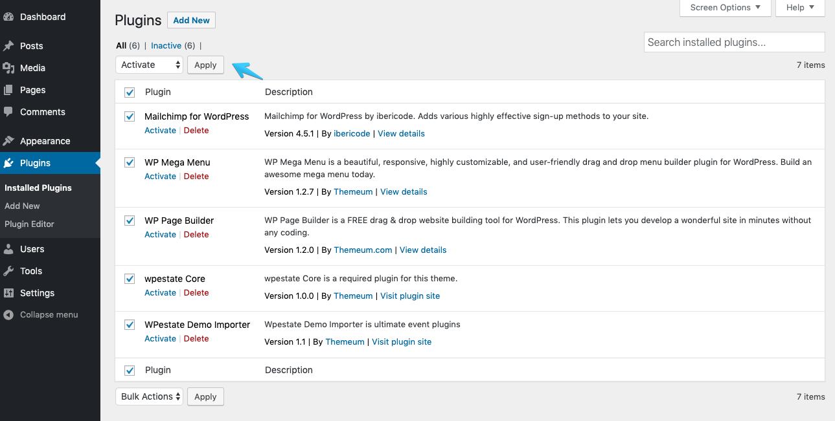Click the Dashboard gauge icon in sidebar
835x421 pixels.
[8, 17]
